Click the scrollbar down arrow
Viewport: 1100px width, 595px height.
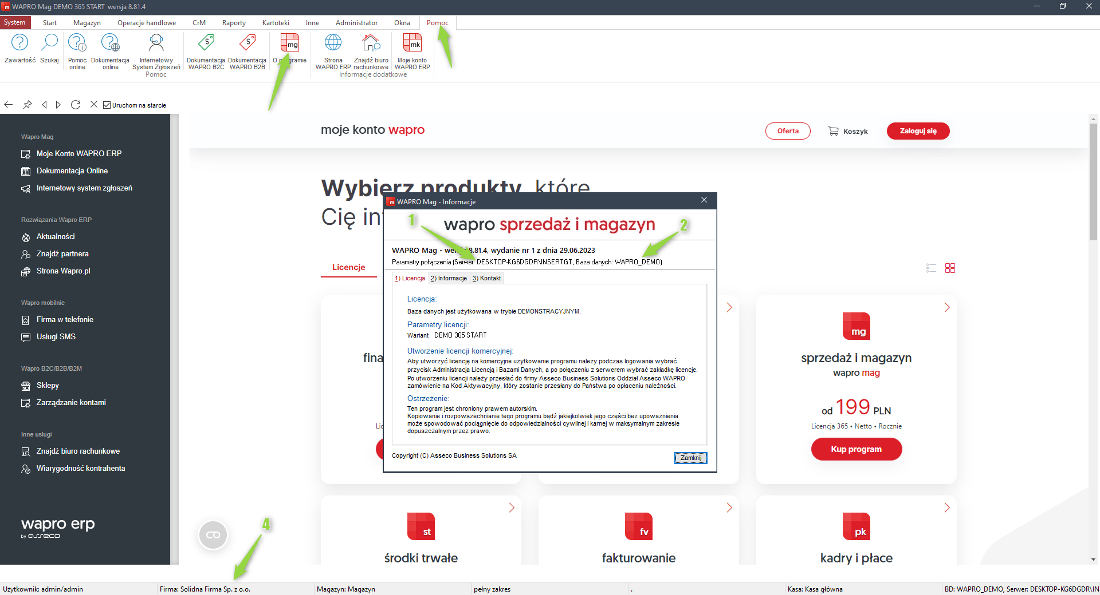(1093, 560)
